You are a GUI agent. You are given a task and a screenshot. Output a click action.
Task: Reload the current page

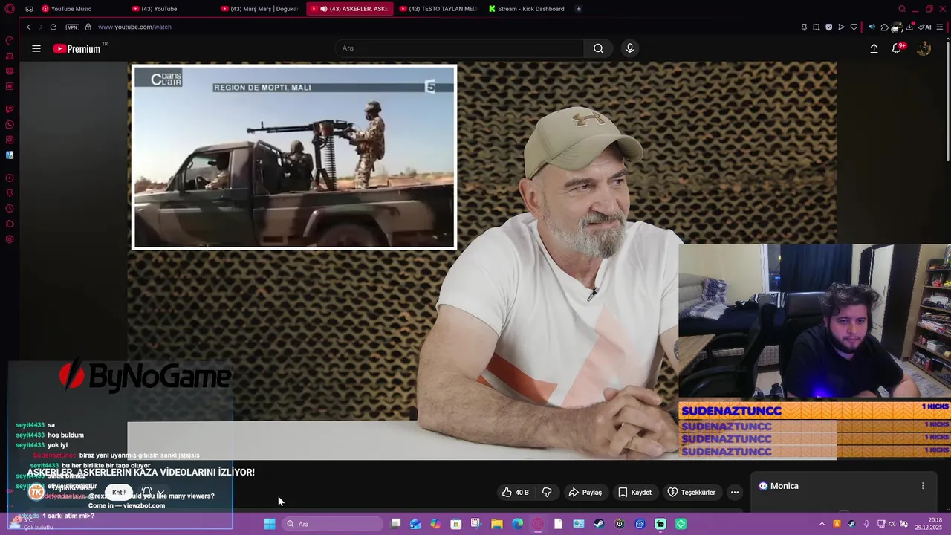tap(53, 27)
